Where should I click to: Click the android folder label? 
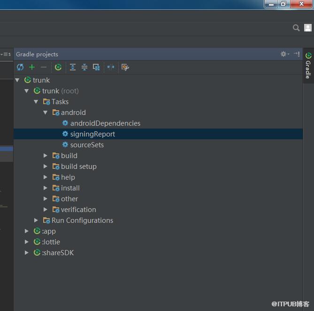73,113
